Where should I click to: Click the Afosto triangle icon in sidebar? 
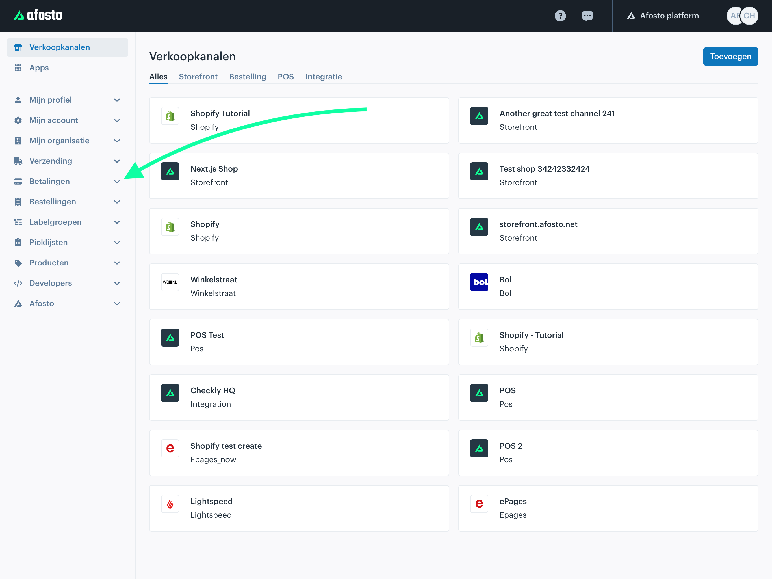pos(18,303)
